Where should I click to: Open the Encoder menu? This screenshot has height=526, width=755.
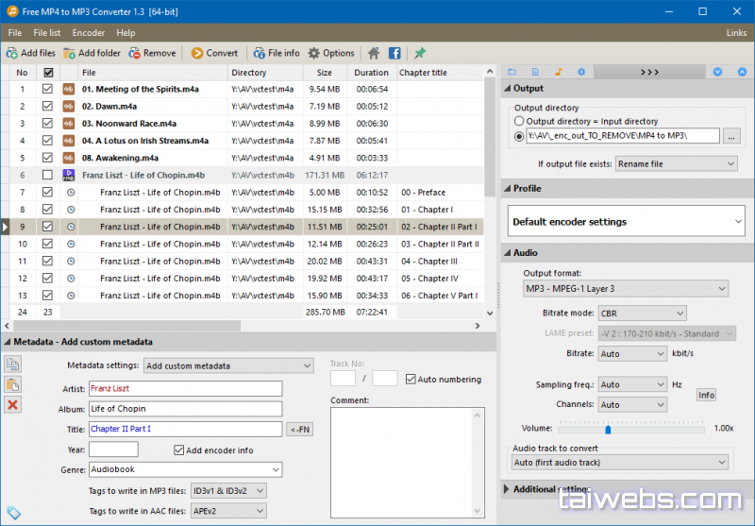point(88,33)
